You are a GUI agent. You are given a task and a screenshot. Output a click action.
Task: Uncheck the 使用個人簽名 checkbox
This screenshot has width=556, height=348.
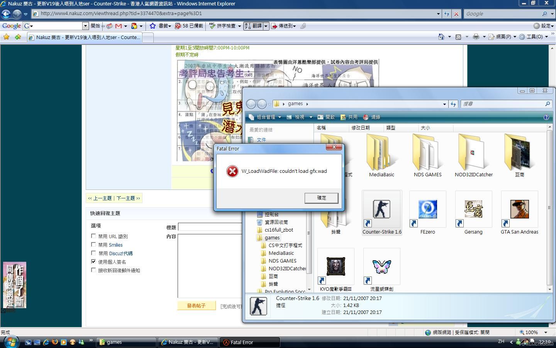pos(93,261)
